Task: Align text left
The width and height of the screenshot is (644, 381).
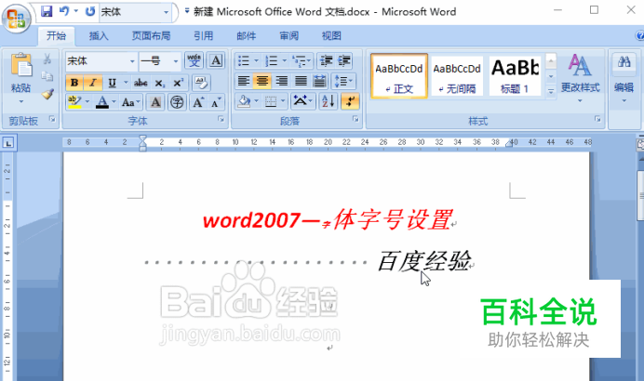Action: point(244,81)
